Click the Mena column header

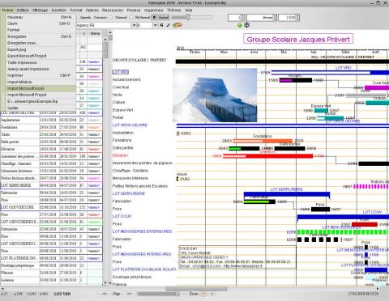(x=95, y=33)
